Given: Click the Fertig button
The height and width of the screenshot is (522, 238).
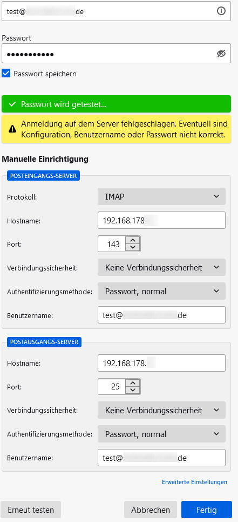Looking at the screenshot, I should click(207, 510).
